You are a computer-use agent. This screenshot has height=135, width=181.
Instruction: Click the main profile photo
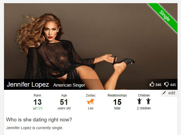pyautogui.click(x=91, y=47)
